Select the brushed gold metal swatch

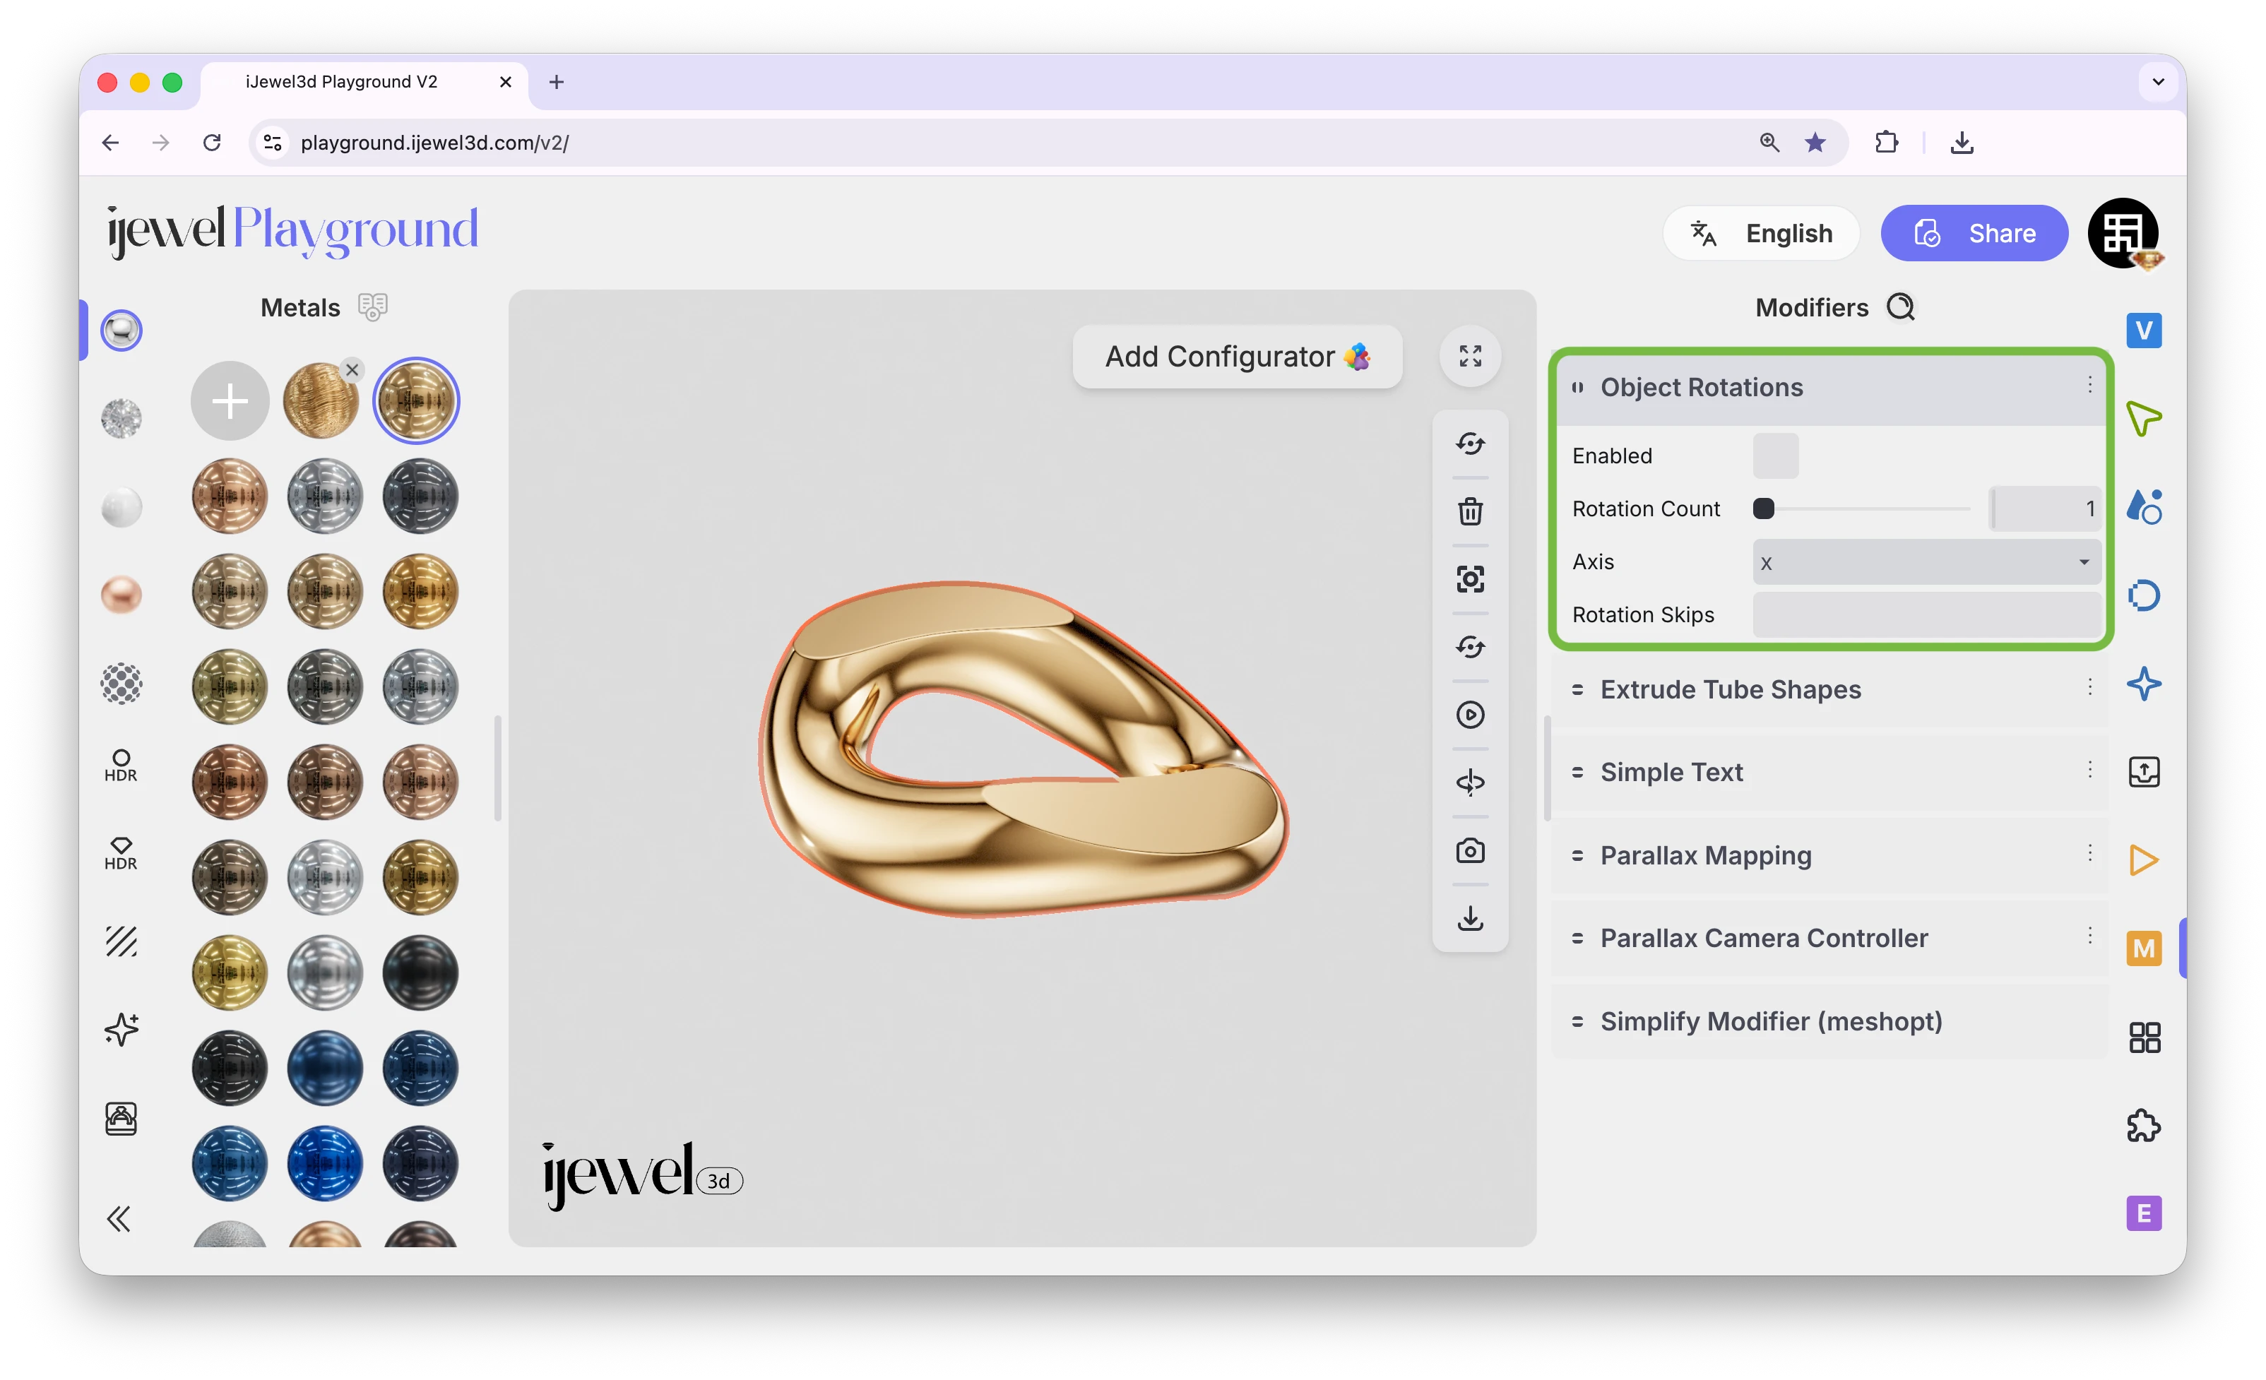(320, 402)
